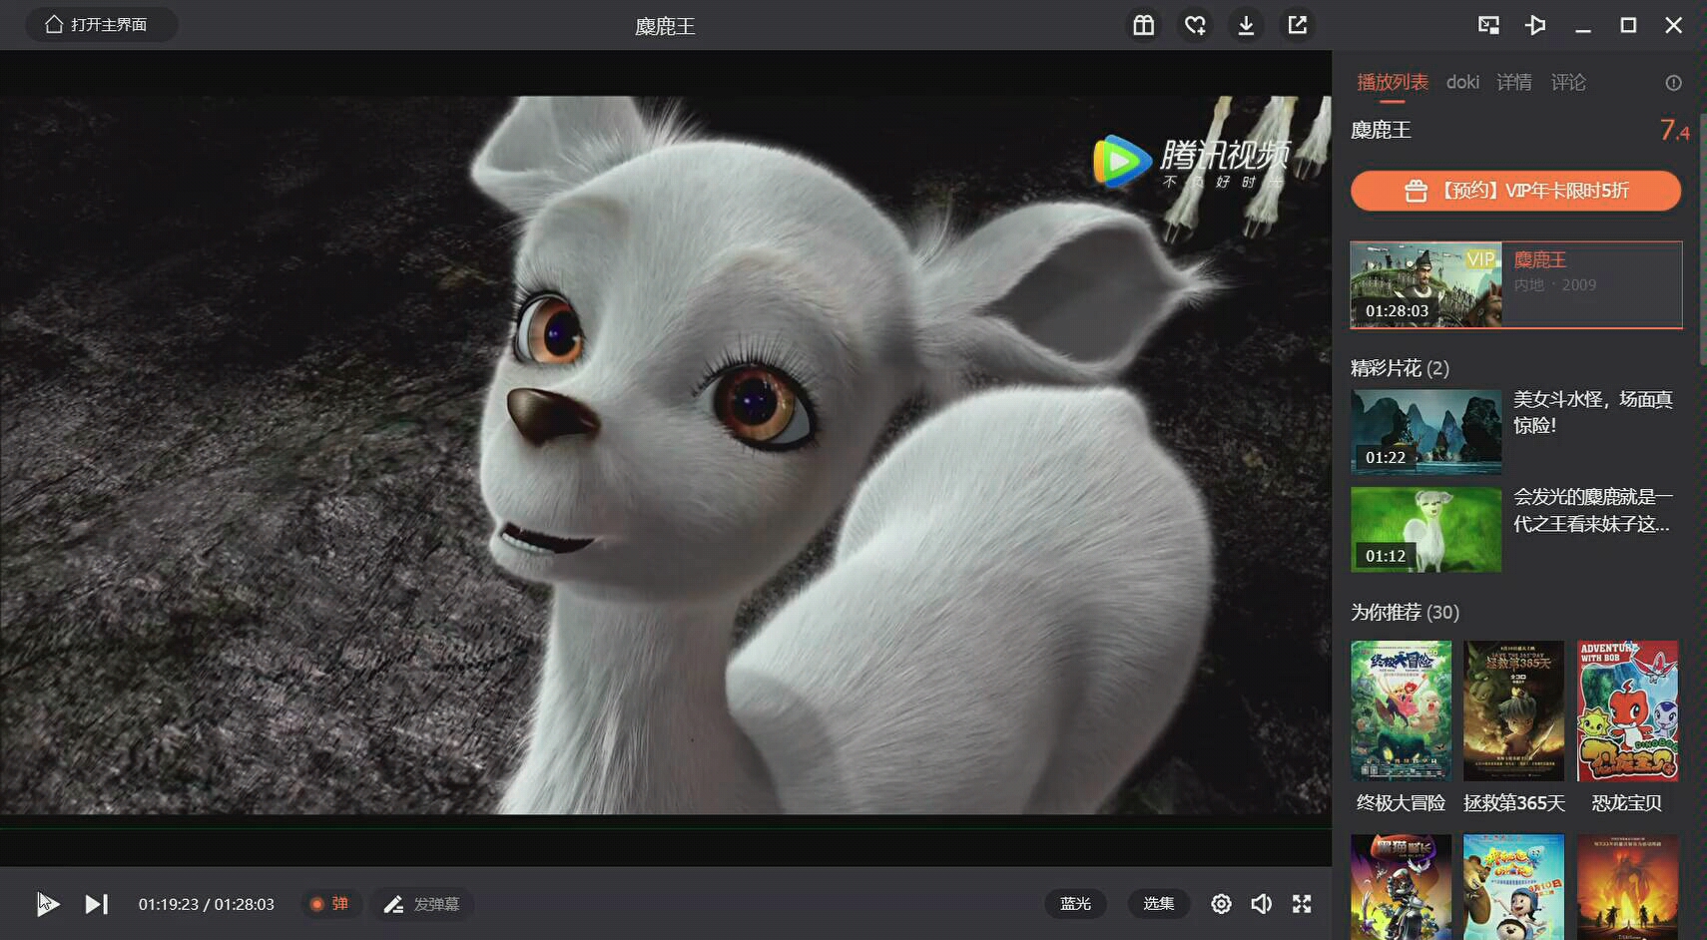
Task: Click the playback time 01:19:23 / 01:28:03
Action: (207, 904)
